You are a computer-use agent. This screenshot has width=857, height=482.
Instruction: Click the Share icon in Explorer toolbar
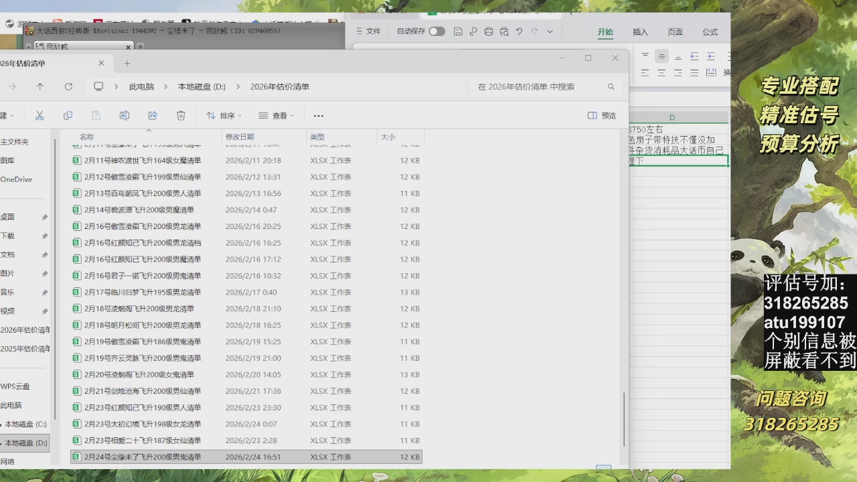point(153,116)
